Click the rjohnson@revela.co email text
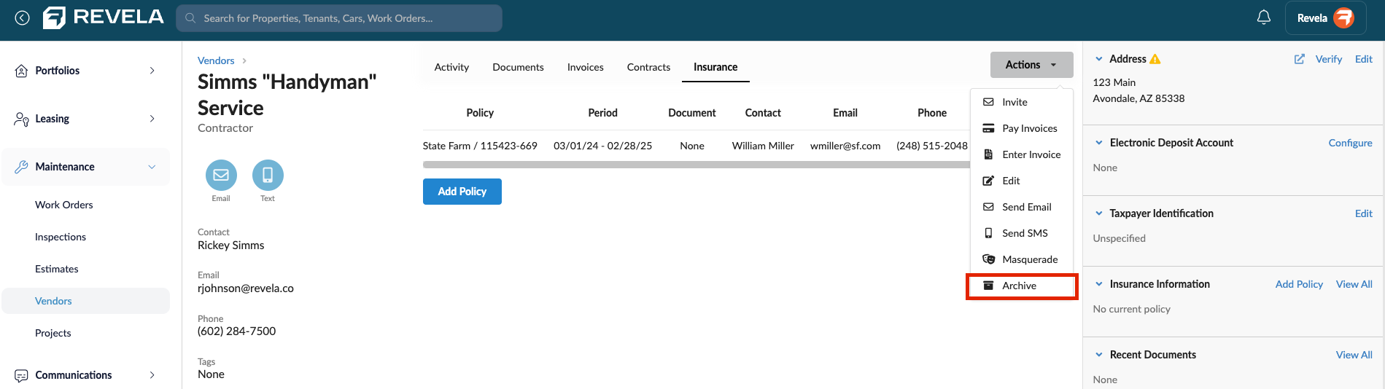 (x=246, y=288)
